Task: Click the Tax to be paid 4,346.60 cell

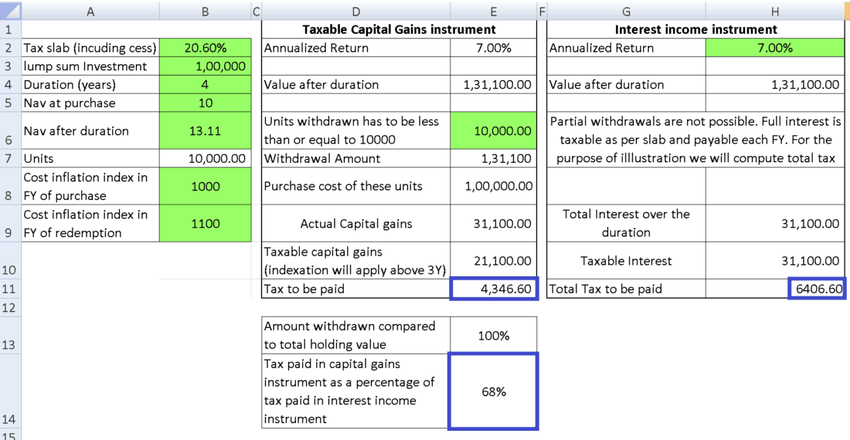Action: point(493,289)
